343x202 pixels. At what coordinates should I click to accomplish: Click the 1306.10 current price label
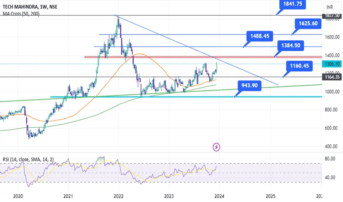pos(332,64)
